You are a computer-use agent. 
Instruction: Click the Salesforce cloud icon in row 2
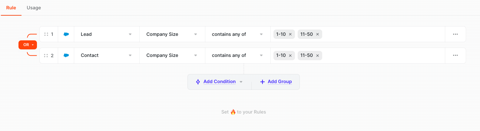(66, 55)
